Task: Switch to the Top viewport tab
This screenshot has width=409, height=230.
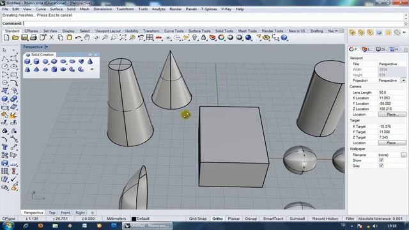Action: click(52, 213)
